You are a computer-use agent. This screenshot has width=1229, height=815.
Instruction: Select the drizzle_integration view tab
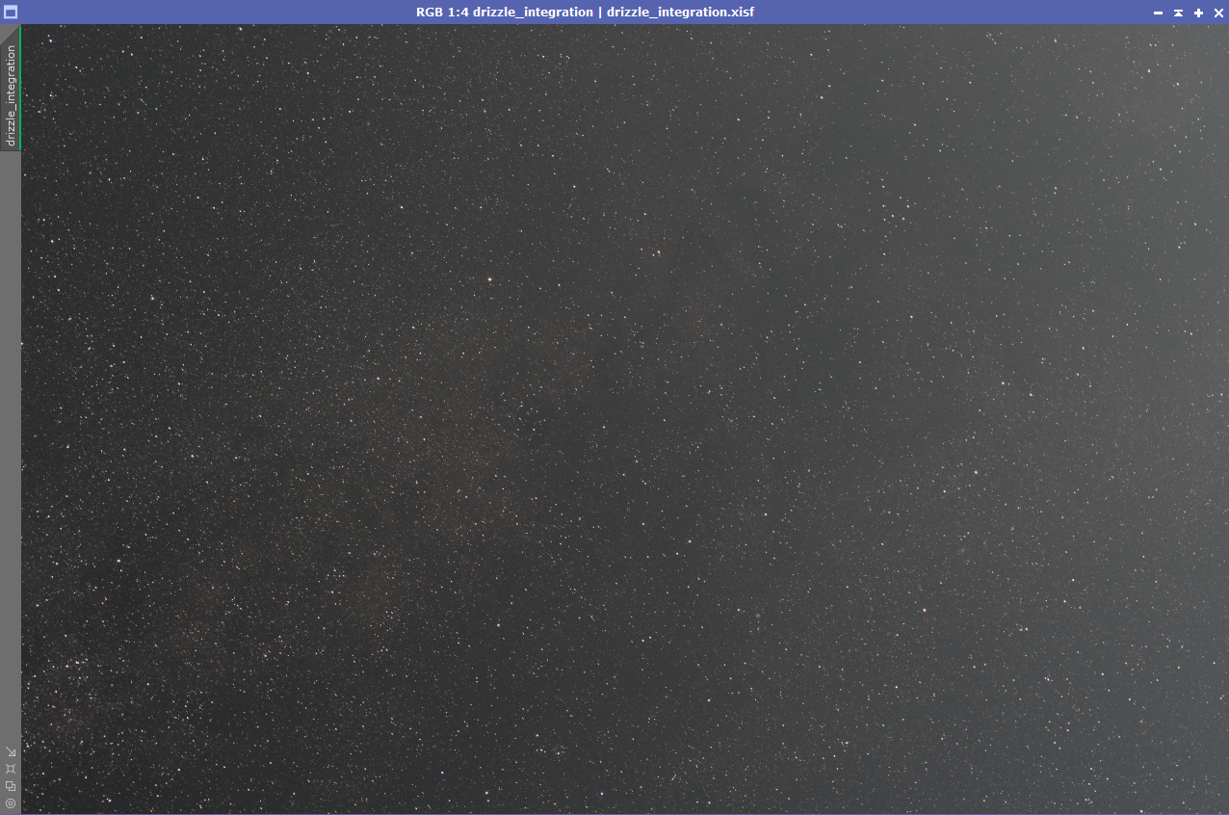point(11,89)
